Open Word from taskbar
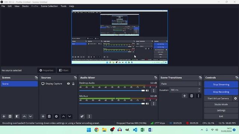The image size is (239, 134). coord(150,130)
